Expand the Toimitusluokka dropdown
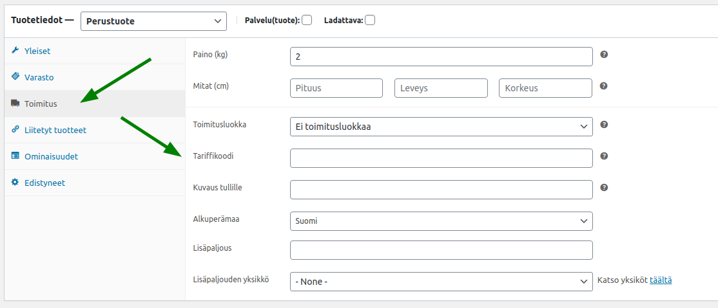 [x=441, y=127]
